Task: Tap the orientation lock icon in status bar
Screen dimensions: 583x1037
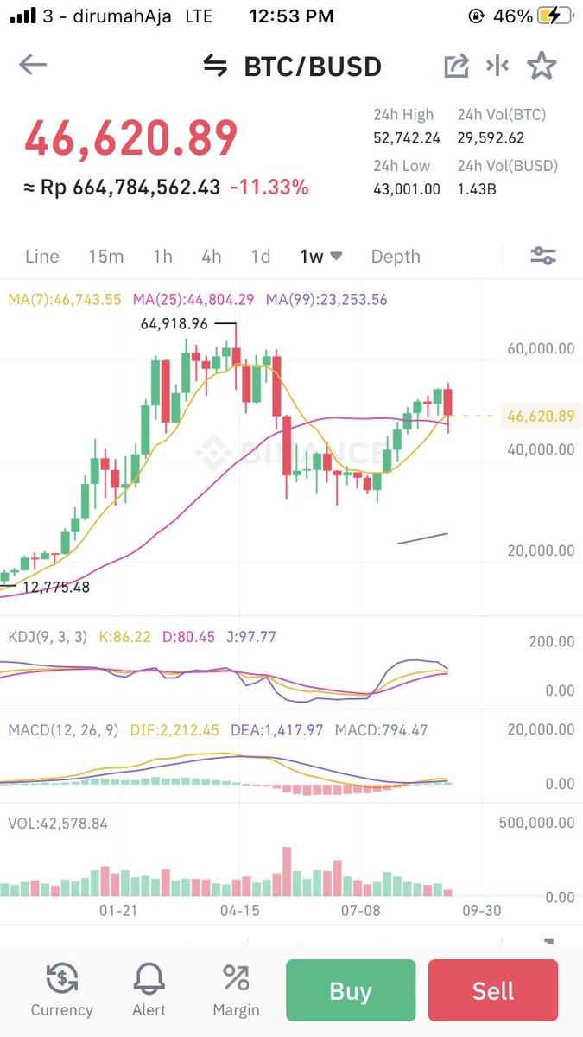Action: pos(476,16)
